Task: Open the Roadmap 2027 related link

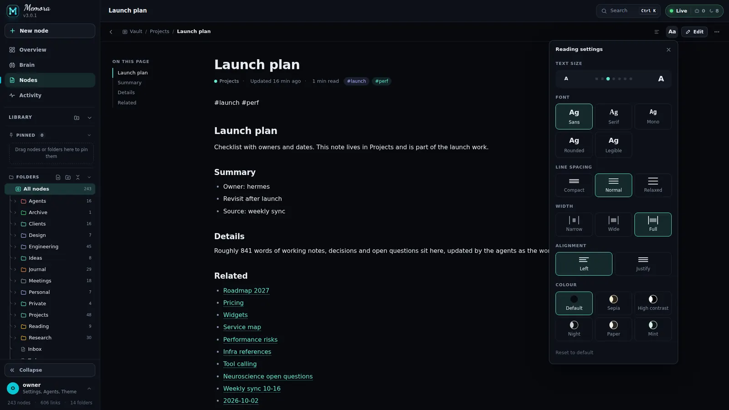Action: pos(246,291)
